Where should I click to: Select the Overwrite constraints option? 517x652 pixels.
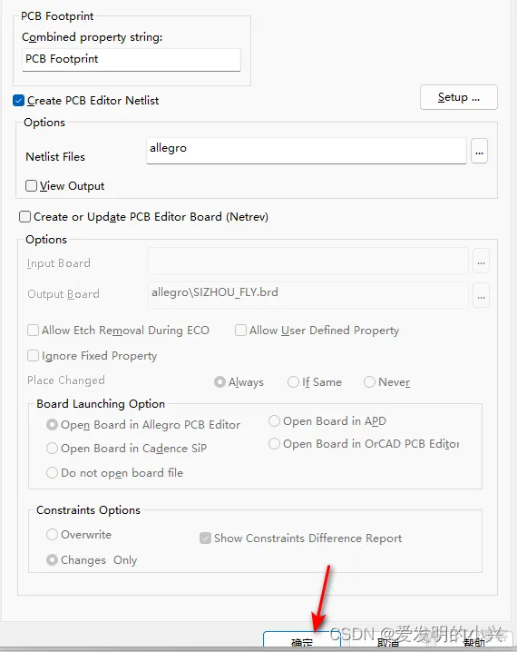click(52, 534)
